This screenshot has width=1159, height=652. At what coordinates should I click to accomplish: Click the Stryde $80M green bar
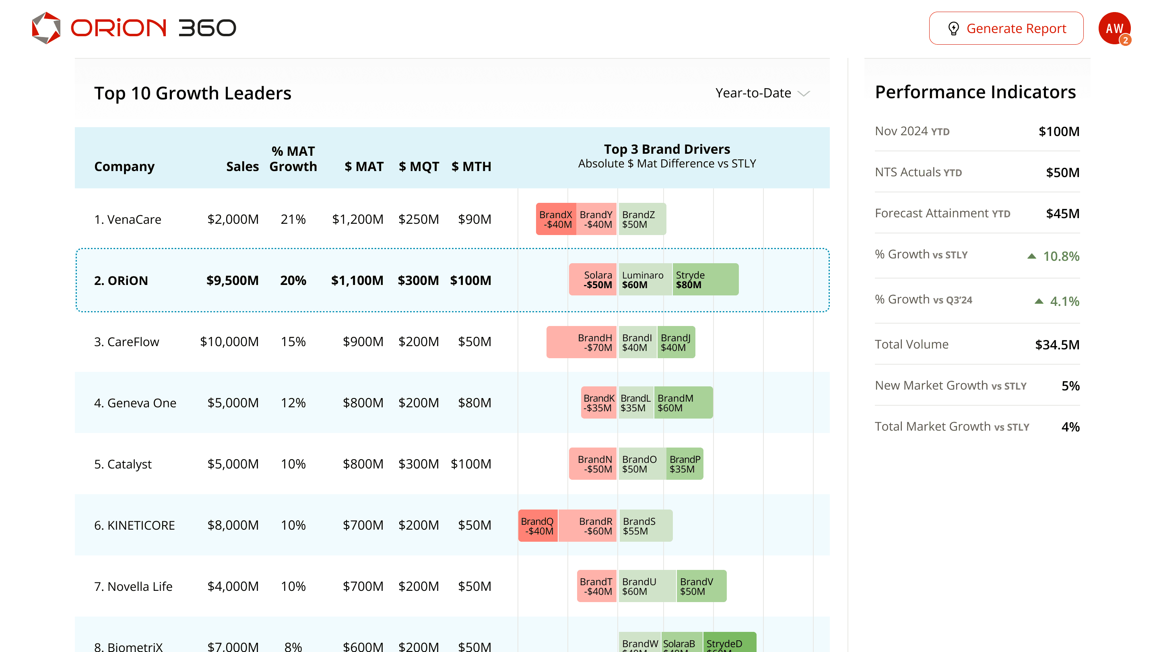click(705, 279)
